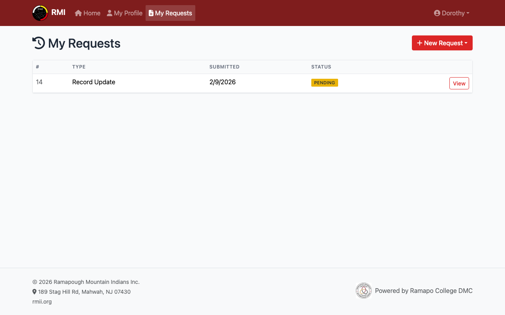Click the rmii.org footer link

click(42, 302)
